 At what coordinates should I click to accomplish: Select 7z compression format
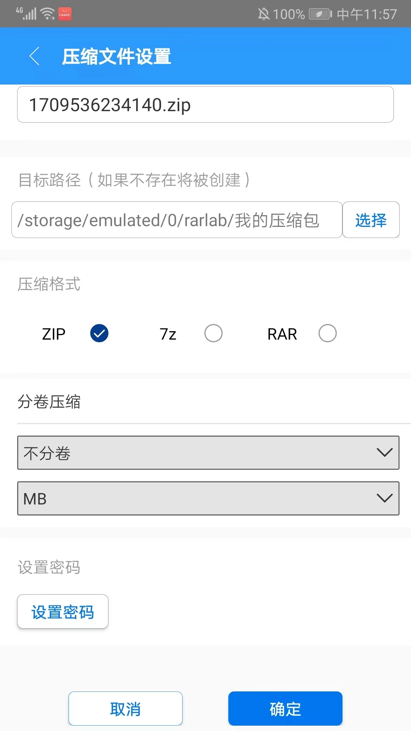(x=213, y=334)
